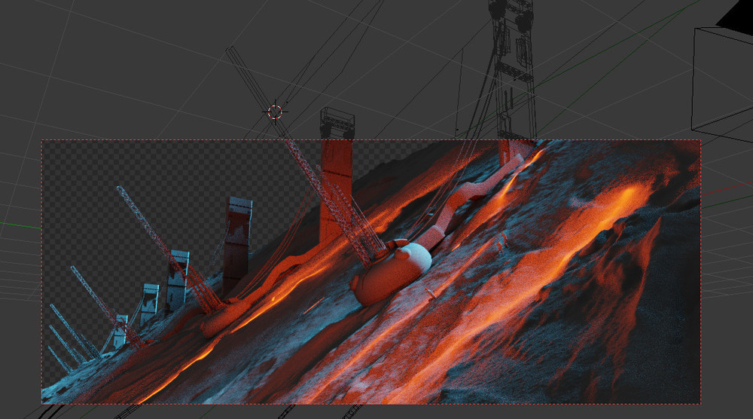The image size is (753, 419).
Task: Click the black camera up-arrow triangle
Action: pos(736,14)
